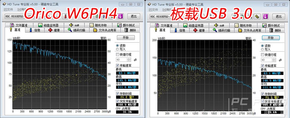Toggle 快捷行程 checkbox in Orico W6PH4 window

[x=117, y=55]
